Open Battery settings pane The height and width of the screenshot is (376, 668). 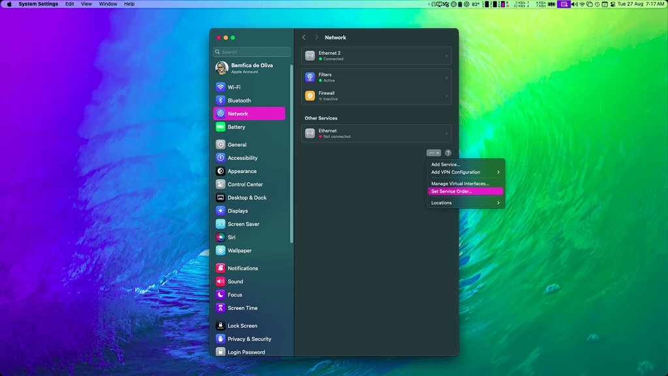point(236,127)
